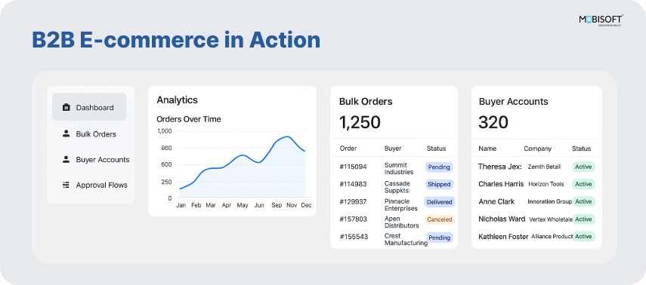
Task: Click the Buyer column header
Action: (393, 149)
